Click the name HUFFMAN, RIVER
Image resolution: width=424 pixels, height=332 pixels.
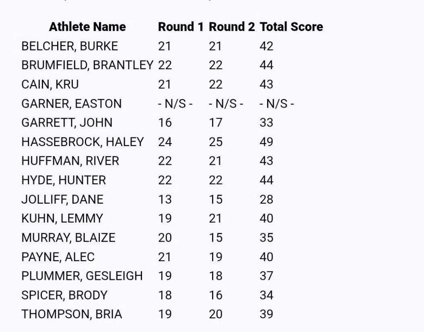[x=70, y=161]
